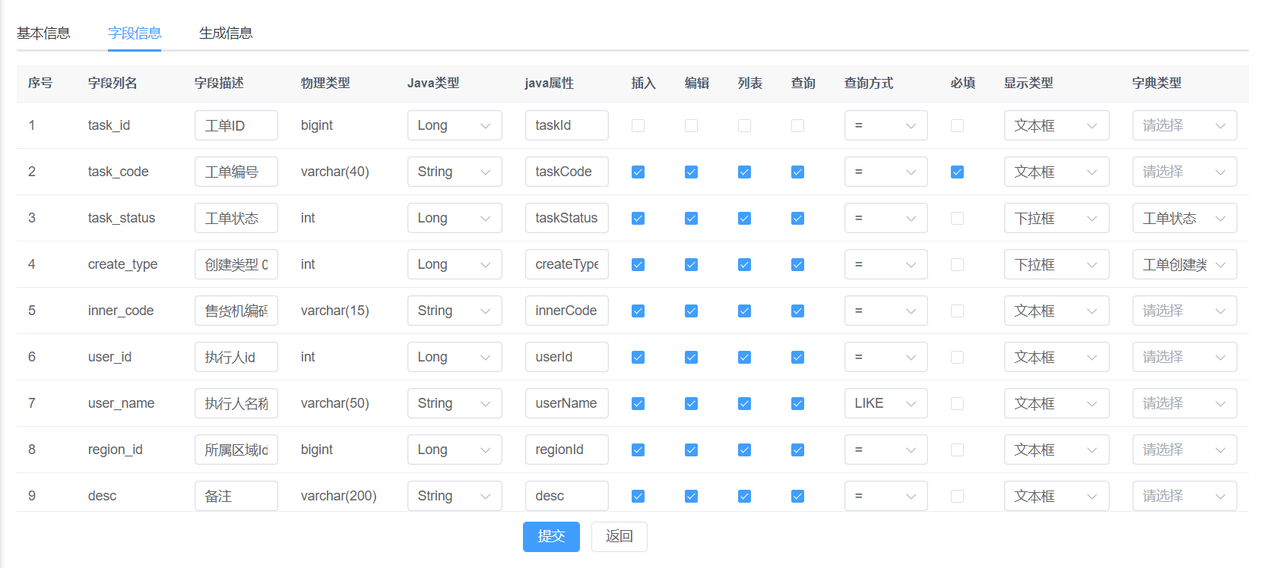
Task: Enable 插入 checkbox for task_id row
Action: (638, 126)
